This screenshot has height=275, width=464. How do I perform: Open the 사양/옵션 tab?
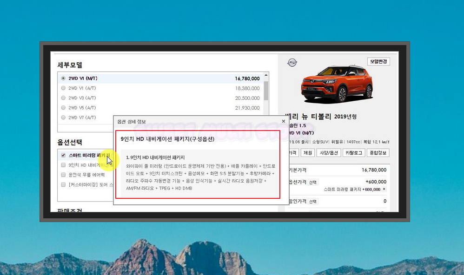pos(329,153)
